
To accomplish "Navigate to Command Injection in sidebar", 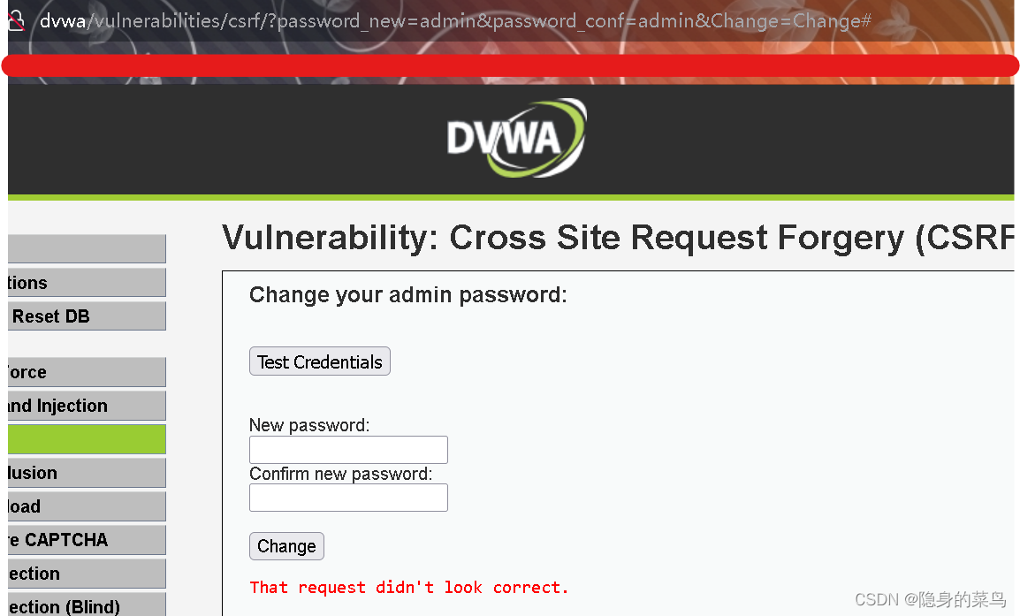I will (87, 406).
